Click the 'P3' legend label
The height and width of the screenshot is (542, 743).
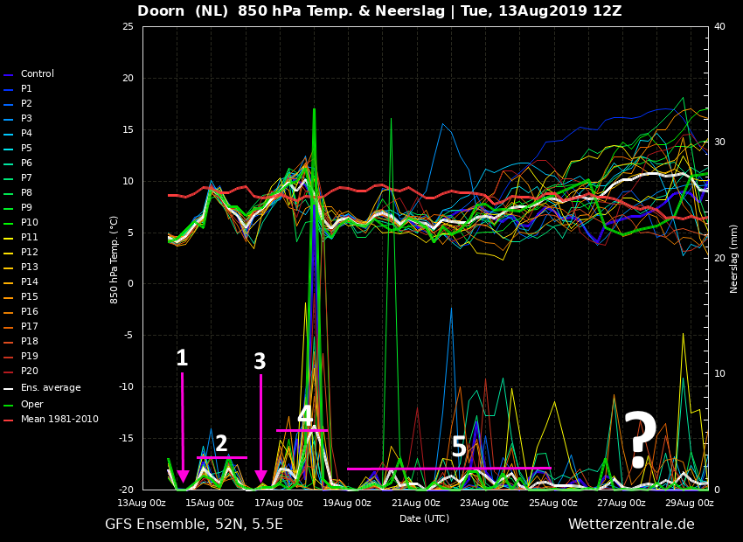pos(26,118)
